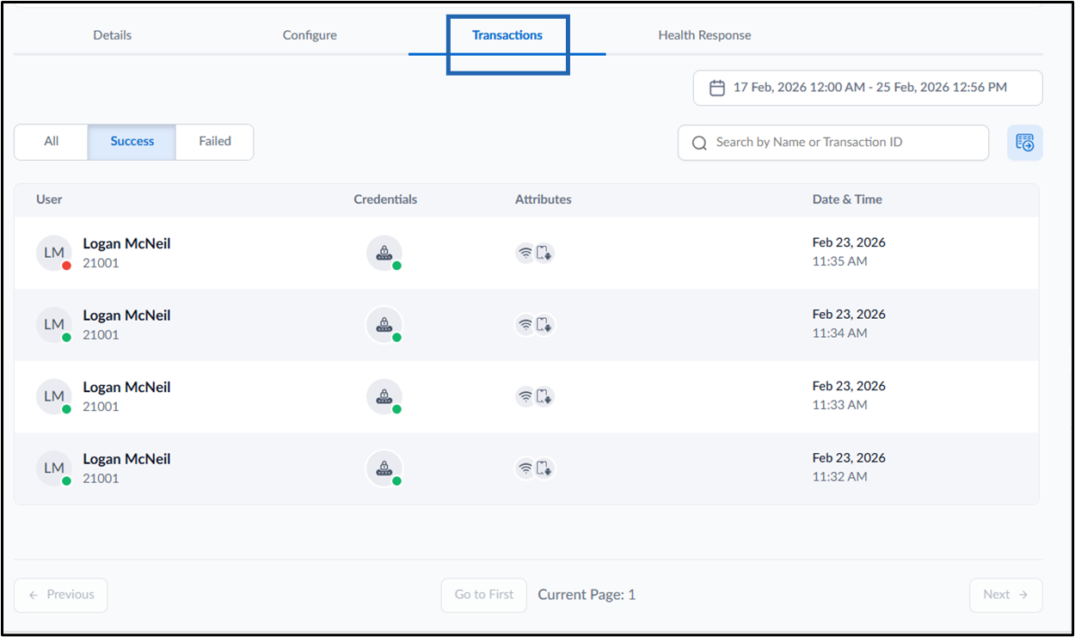
Task: Click LM avatar in the 11:32 AM row
Action: [54, 469]
